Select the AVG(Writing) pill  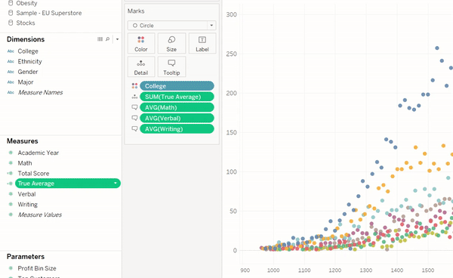coord(177,128)
